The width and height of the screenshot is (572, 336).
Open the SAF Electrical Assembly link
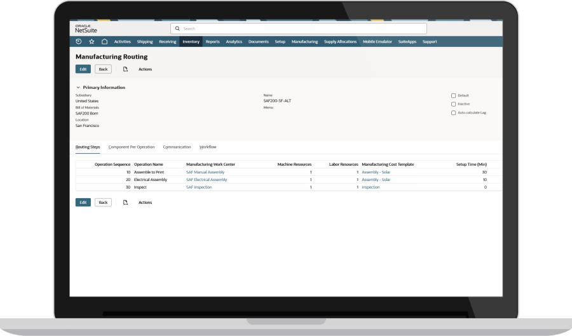click(207, 180)
